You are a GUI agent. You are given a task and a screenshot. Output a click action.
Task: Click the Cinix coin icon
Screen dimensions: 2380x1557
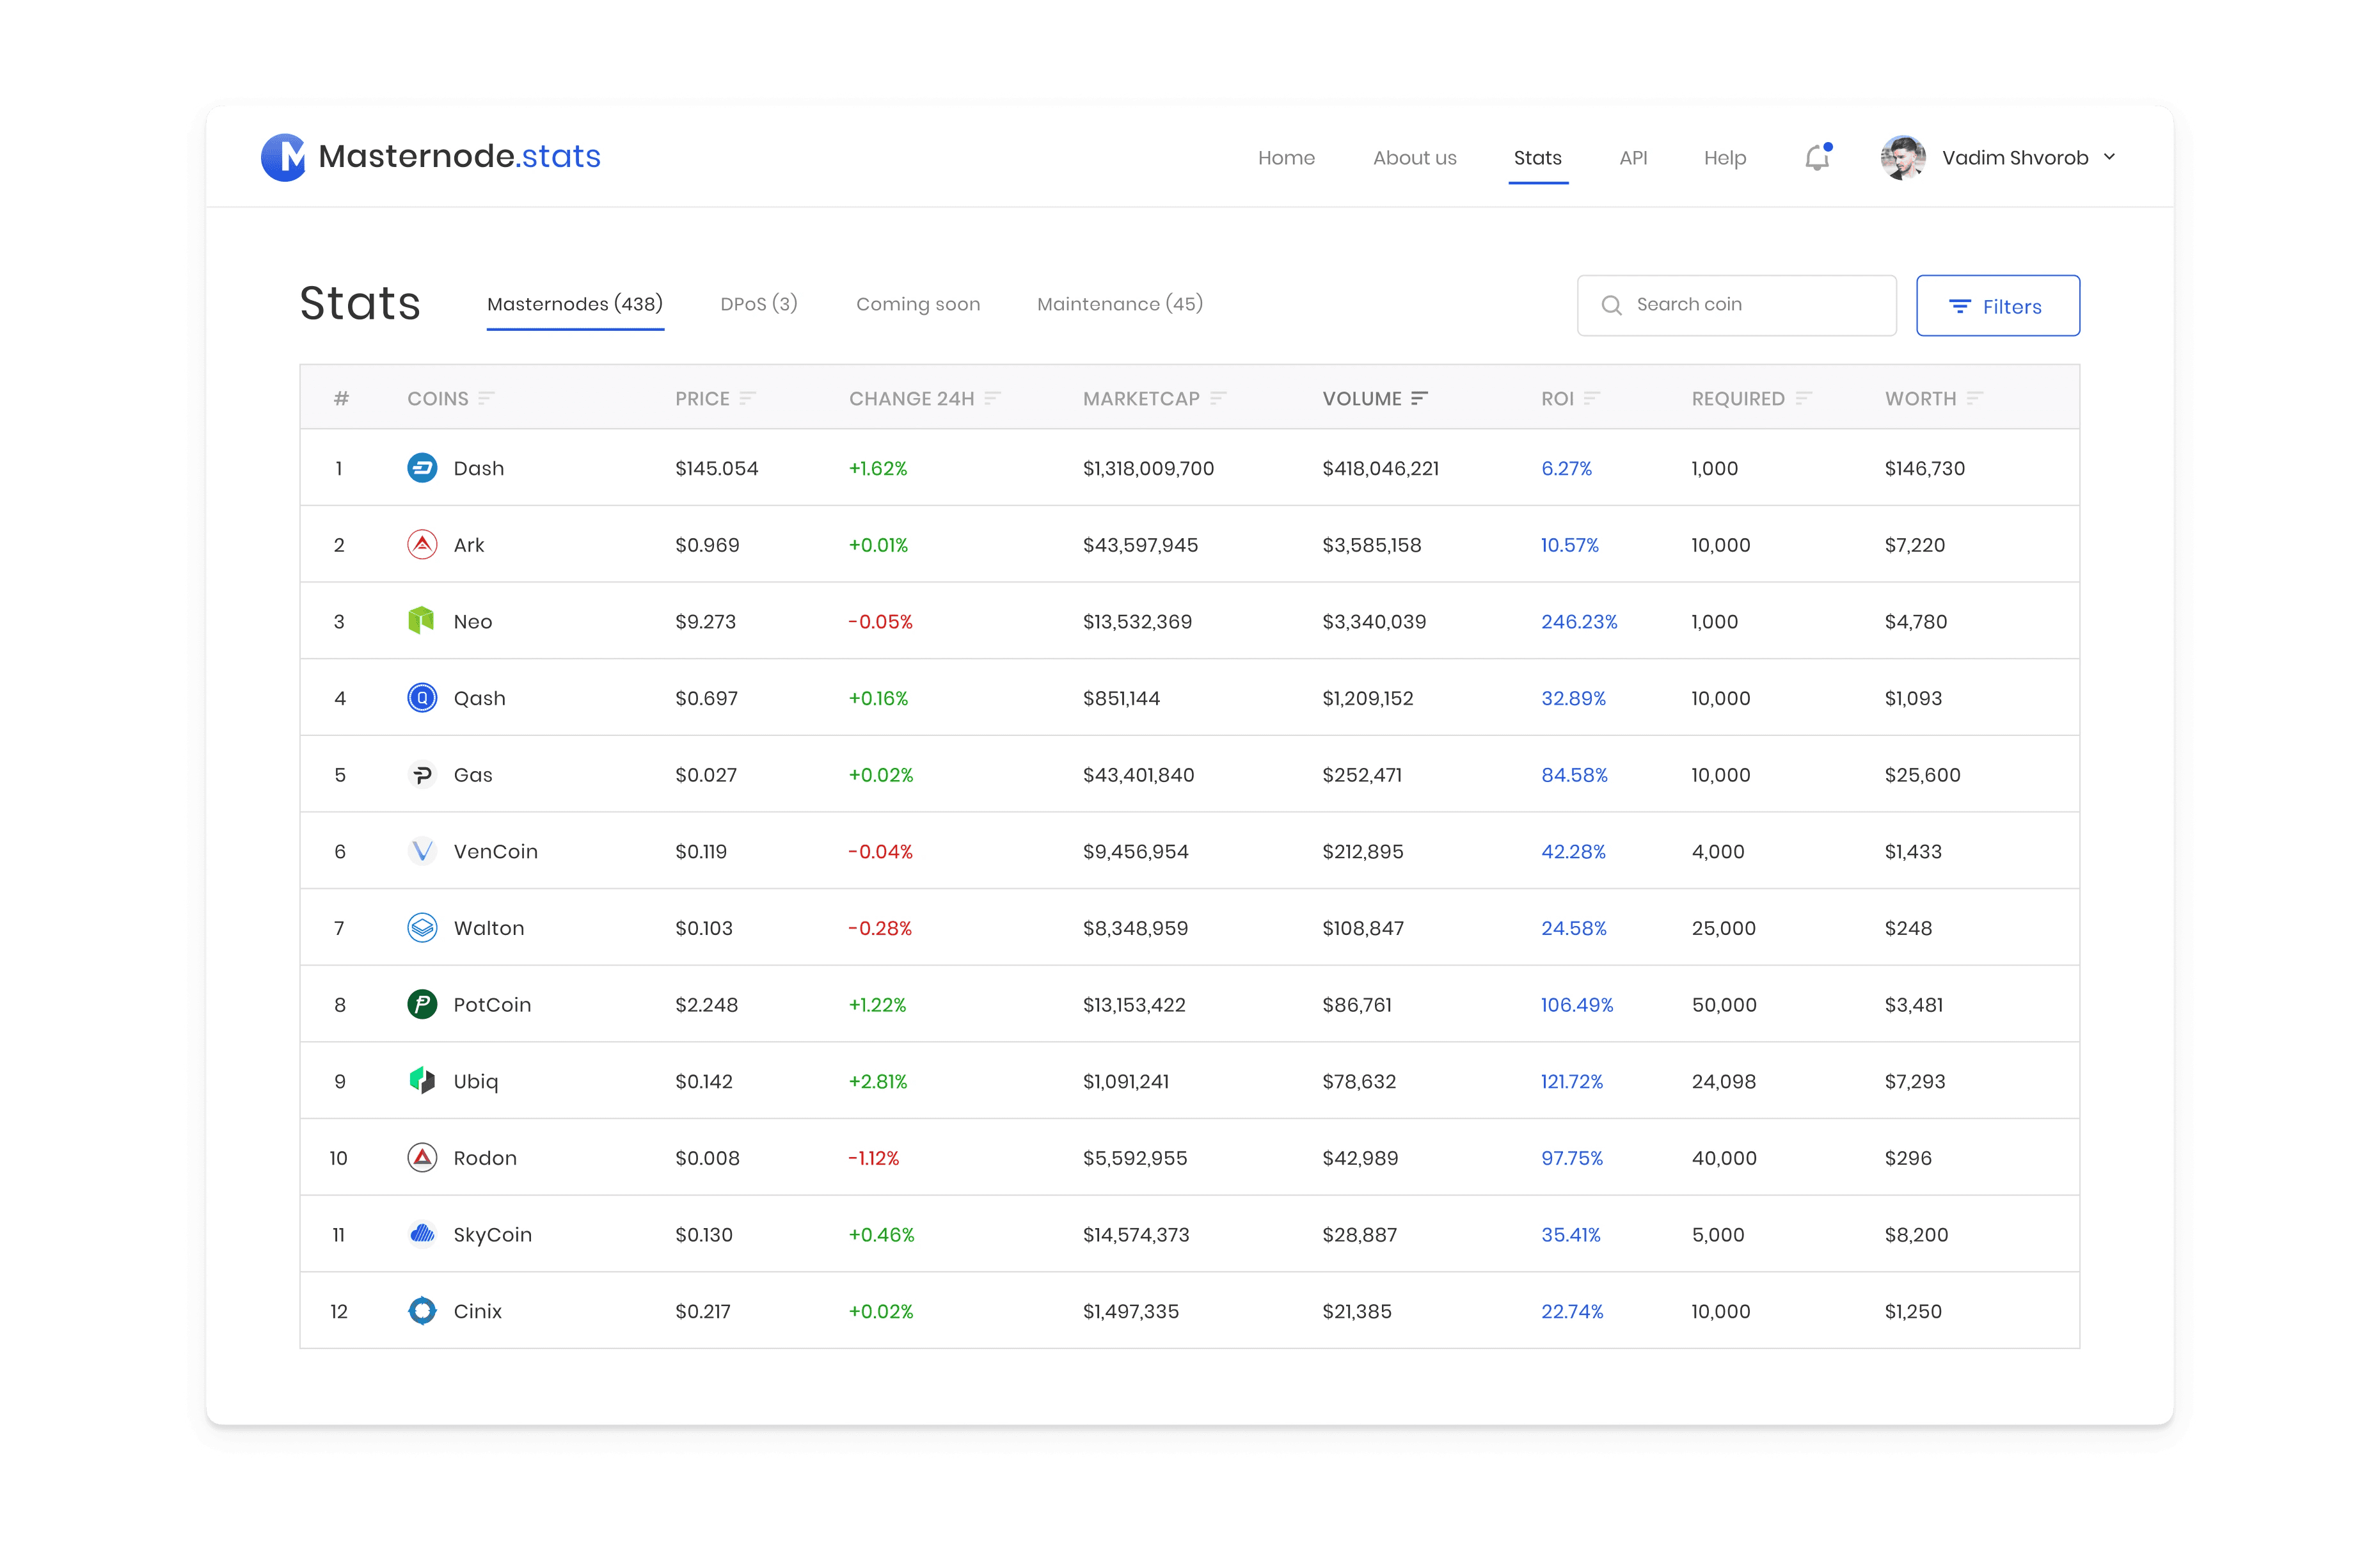point(422,1311)
